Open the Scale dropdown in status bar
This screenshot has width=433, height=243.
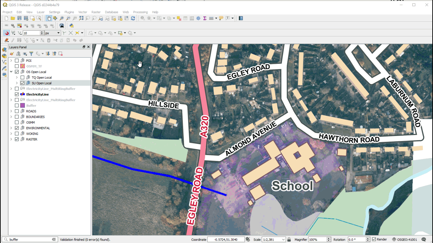click(283, 239)
